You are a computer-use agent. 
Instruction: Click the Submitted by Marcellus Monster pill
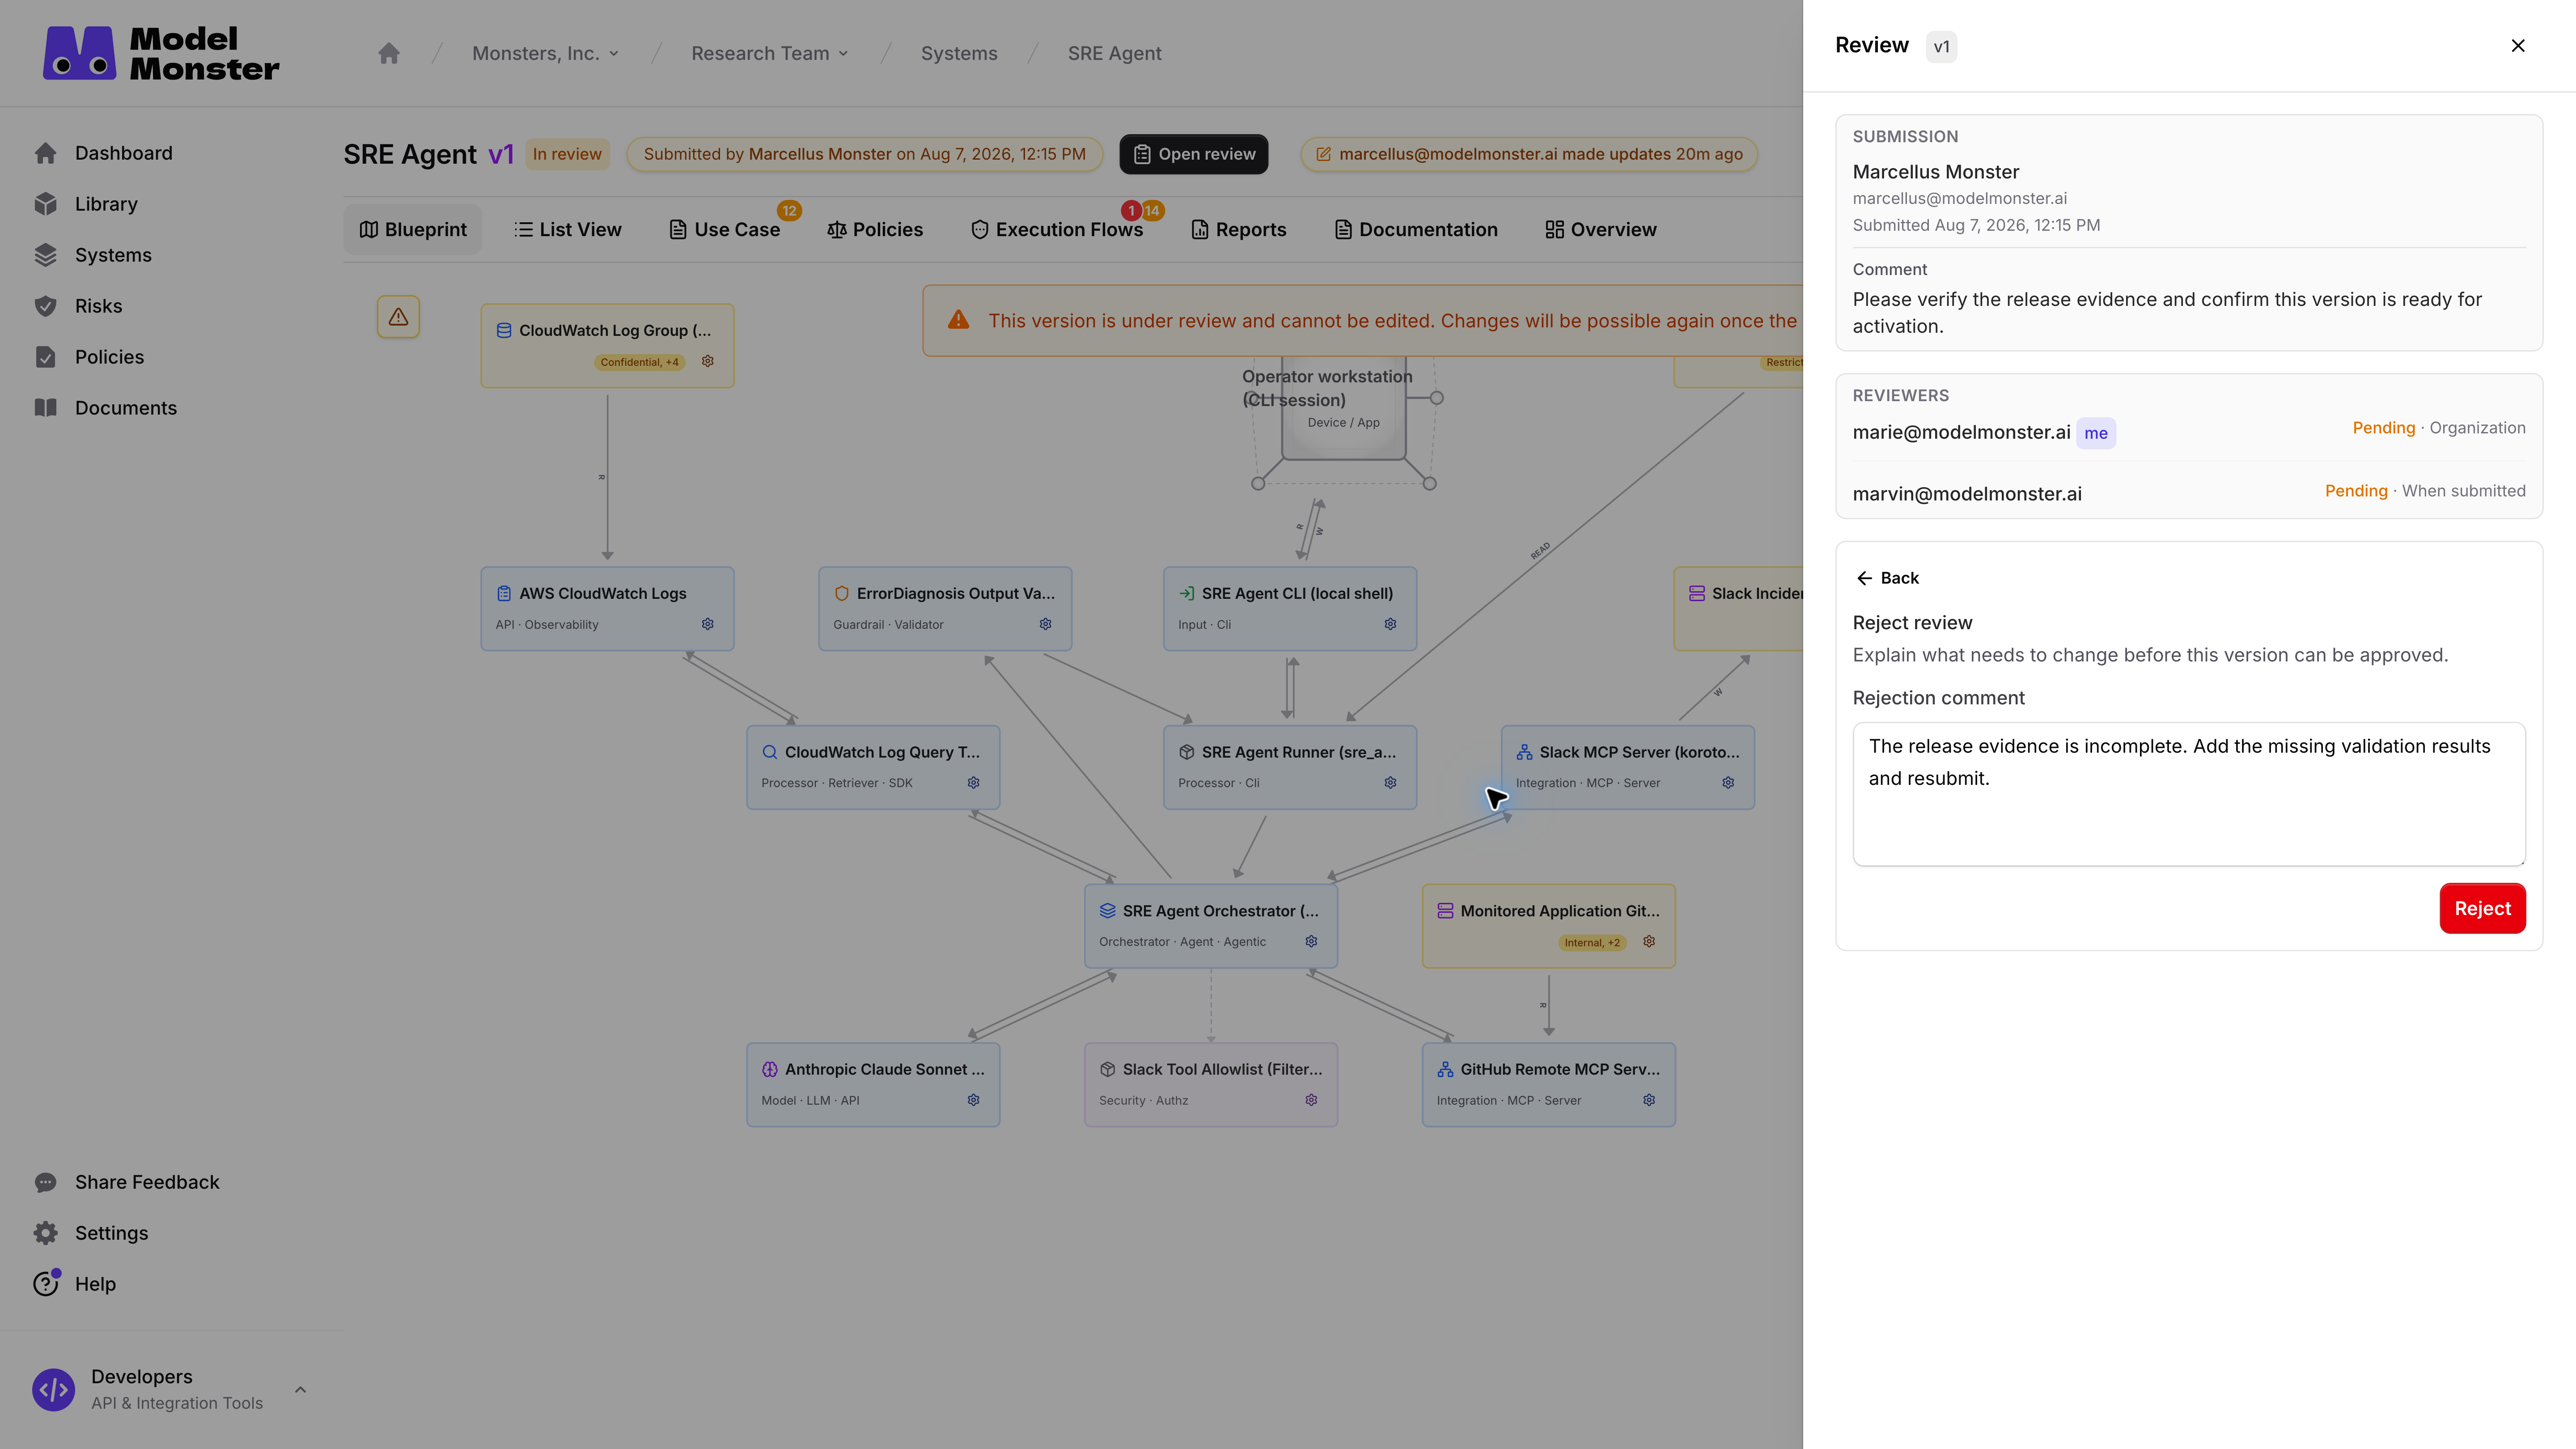pos(864,154)
